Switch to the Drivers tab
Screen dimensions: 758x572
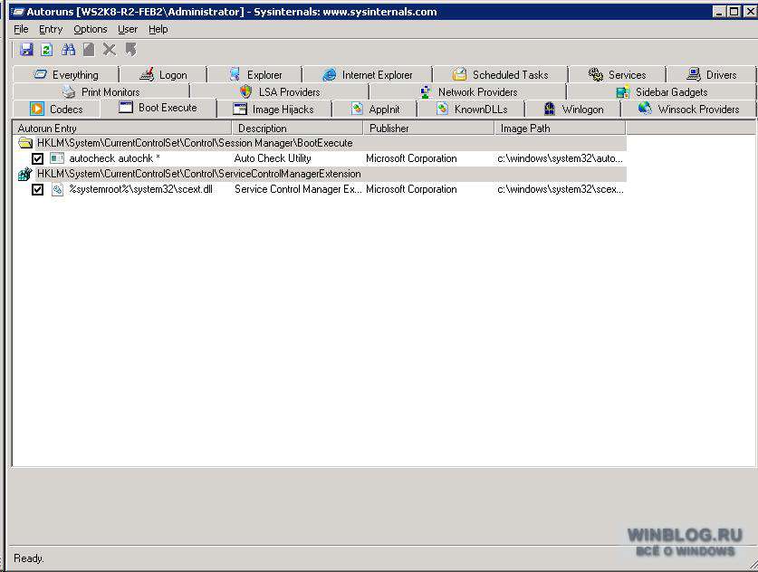pos(711,74)
